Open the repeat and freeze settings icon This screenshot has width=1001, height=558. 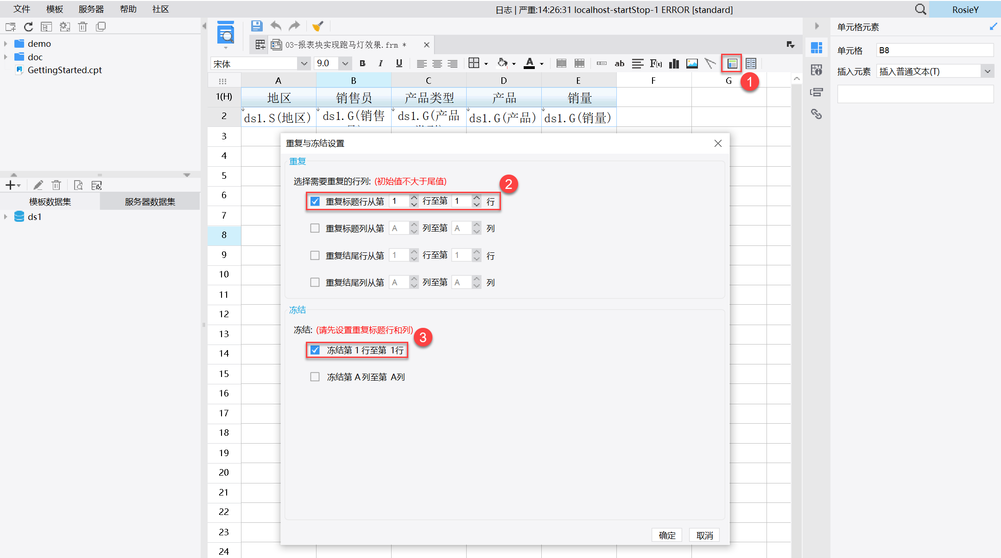coord(732,63)
